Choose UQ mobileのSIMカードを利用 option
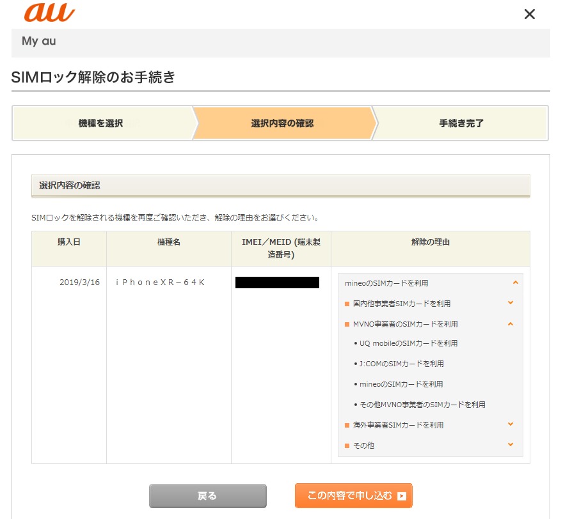This screenshot has width=563, height=519. (x=408, y=343)
